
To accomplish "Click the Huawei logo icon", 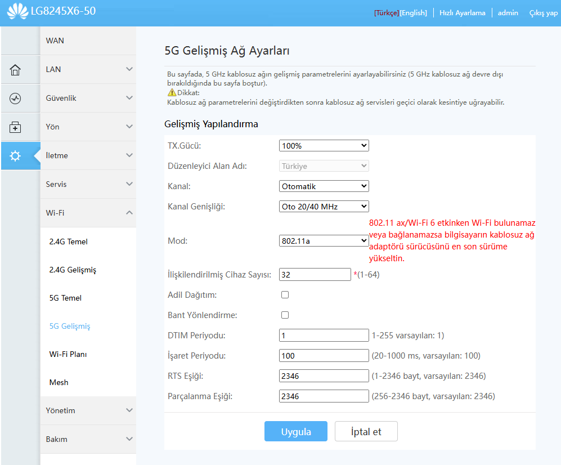I will click(17, 11).
